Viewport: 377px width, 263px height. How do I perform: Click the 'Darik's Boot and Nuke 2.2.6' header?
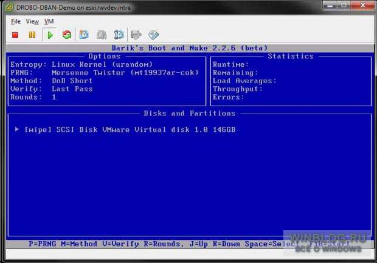190,48
